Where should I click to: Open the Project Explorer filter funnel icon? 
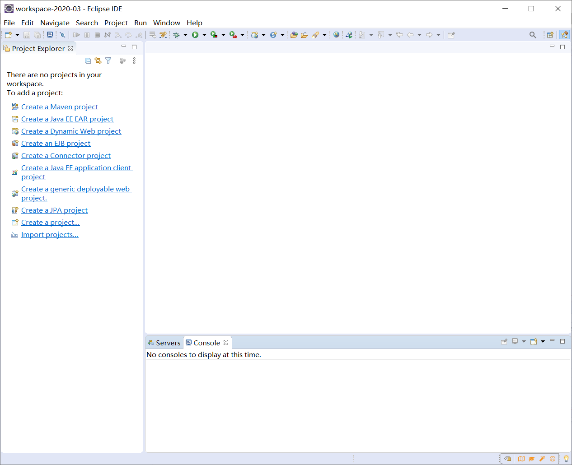pos(108,60)
